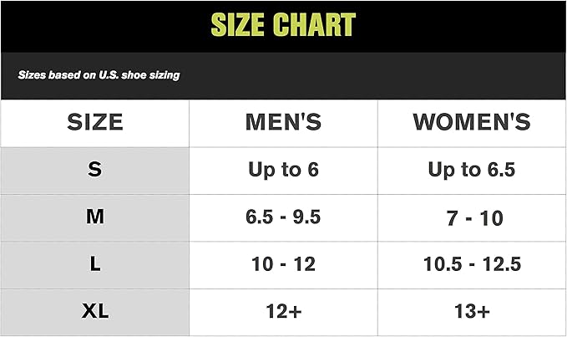Click men's '10 - 12' cell
The height and width of the screenshot is (337, 567).
click(283, 264)
